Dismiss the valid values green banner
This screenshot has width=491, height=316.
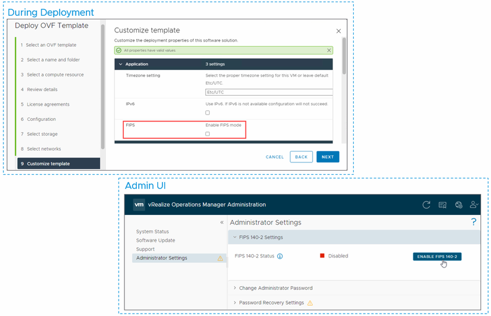[x=328, y=51]
